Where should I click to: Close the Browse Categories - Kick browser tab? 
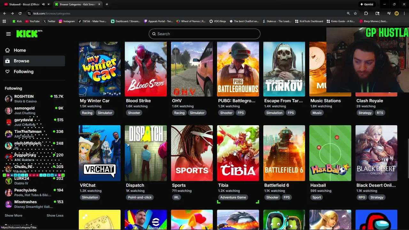[x=99, y=4]
